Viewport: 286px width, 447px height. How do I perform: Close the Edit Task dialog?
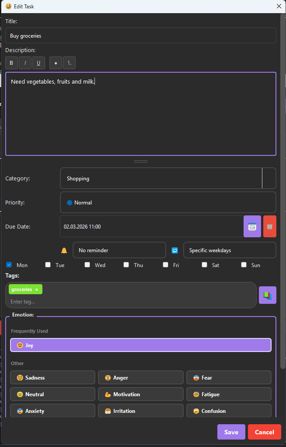coord(279,6)
